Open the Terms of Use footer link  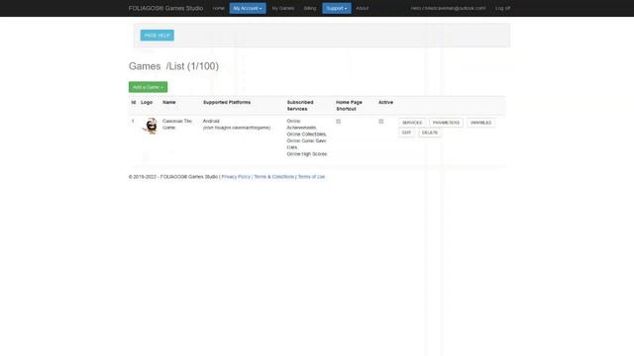tap(311, 177)
